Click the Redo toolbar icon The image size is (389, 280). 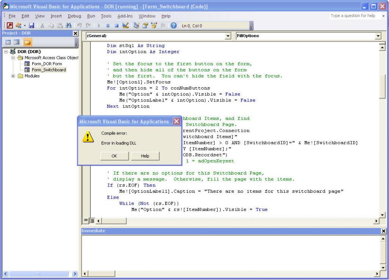click(x=88, y=25)
